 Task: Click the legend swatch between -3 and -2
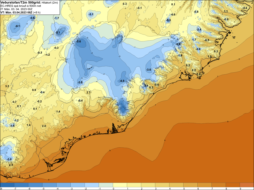(77, 185)
